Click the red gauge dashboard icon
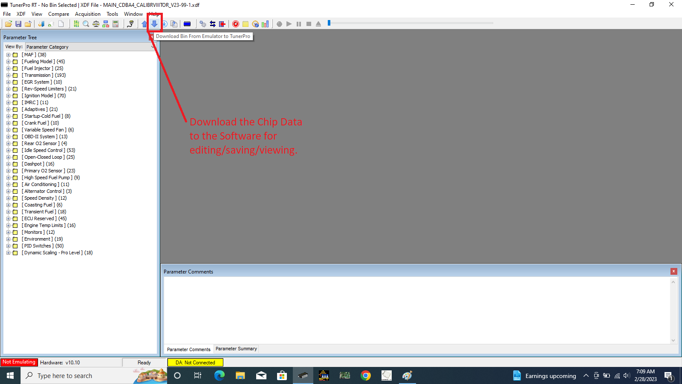682x384 pixels. point(236,24)
